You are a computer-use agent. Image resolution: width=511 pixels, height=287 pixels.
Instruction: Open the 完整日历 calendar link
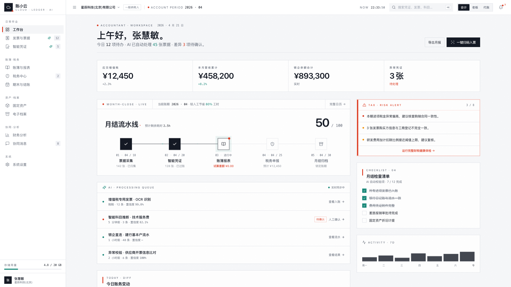pyautogui.click(x=337, y=104)
